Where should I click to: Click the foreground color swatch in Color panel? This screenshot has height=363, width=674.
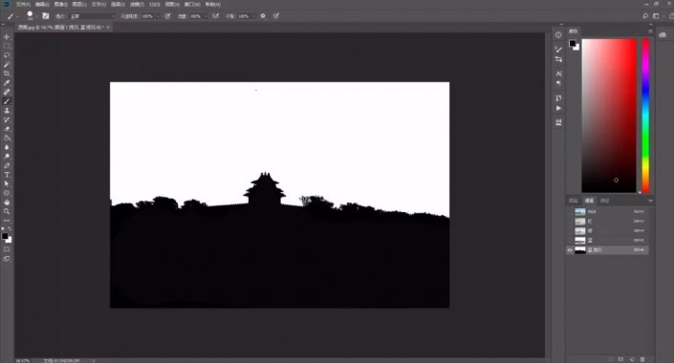[572, 43]
